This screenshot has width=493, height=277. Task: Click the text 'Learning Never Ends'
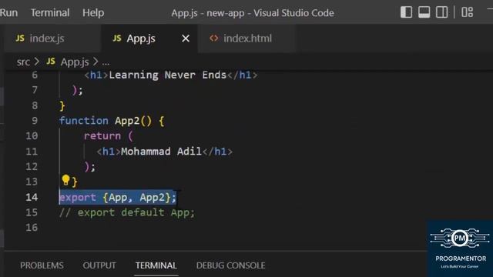(168, 75)
